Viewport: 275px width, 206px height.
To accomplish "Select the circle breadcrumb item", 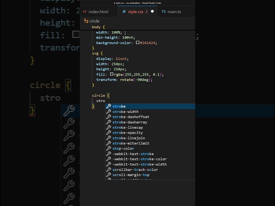I will click(x=95, y=21).
